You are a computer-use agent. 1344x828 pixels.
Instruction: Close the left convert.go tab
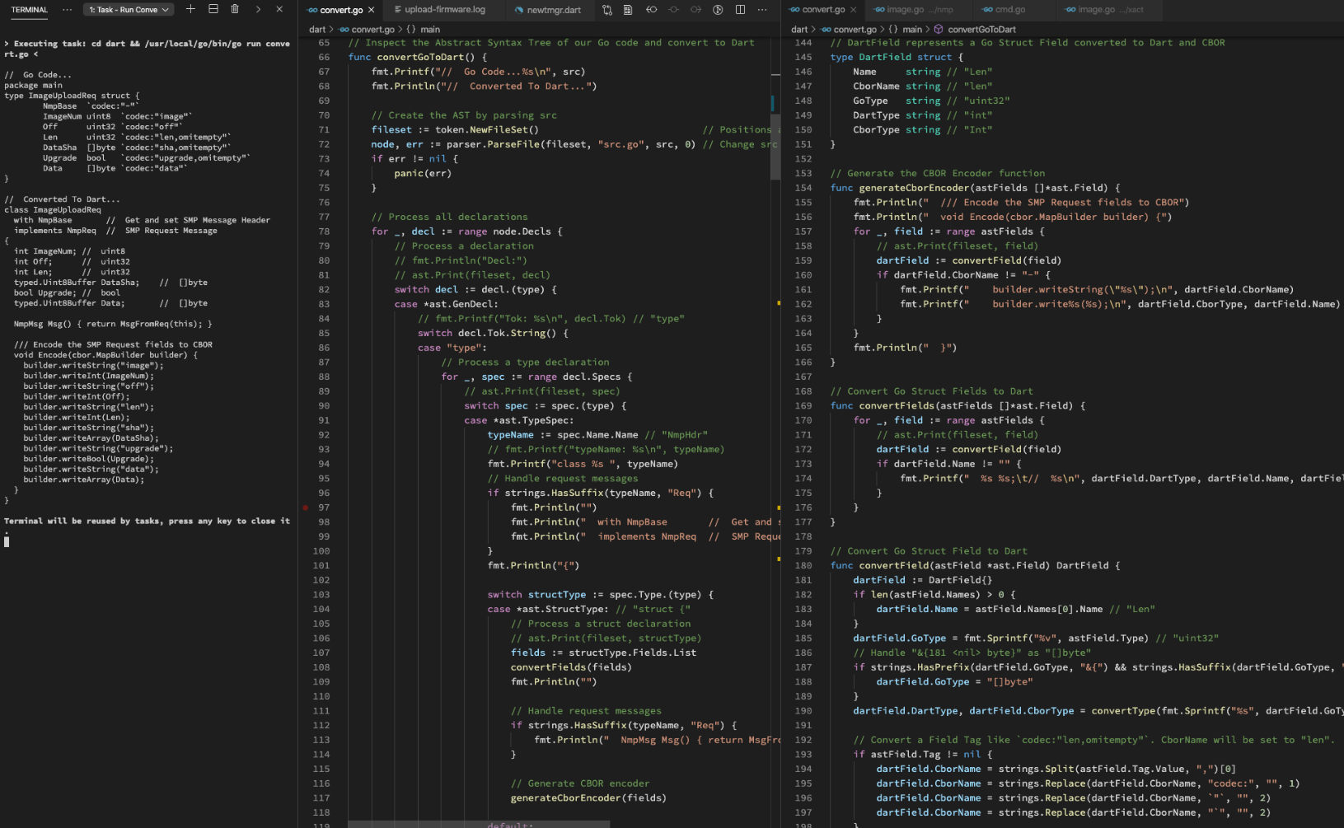[x=372, y=10]
